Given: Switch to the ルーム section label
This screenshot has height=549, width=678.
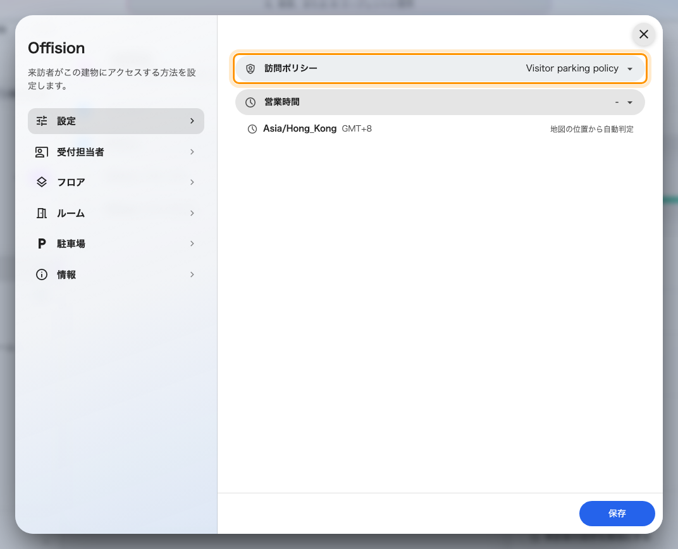Looking at the screenshot, I should pyautogui.click(x=71, y=213).
